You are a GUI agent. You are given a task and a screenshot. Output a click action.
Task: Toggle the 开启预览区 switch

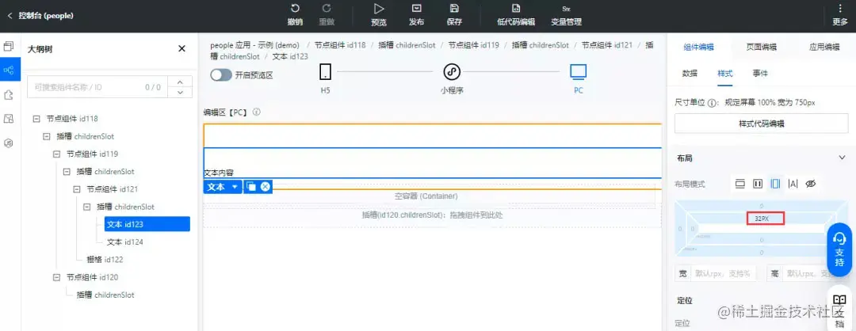(x=221, y=75)
